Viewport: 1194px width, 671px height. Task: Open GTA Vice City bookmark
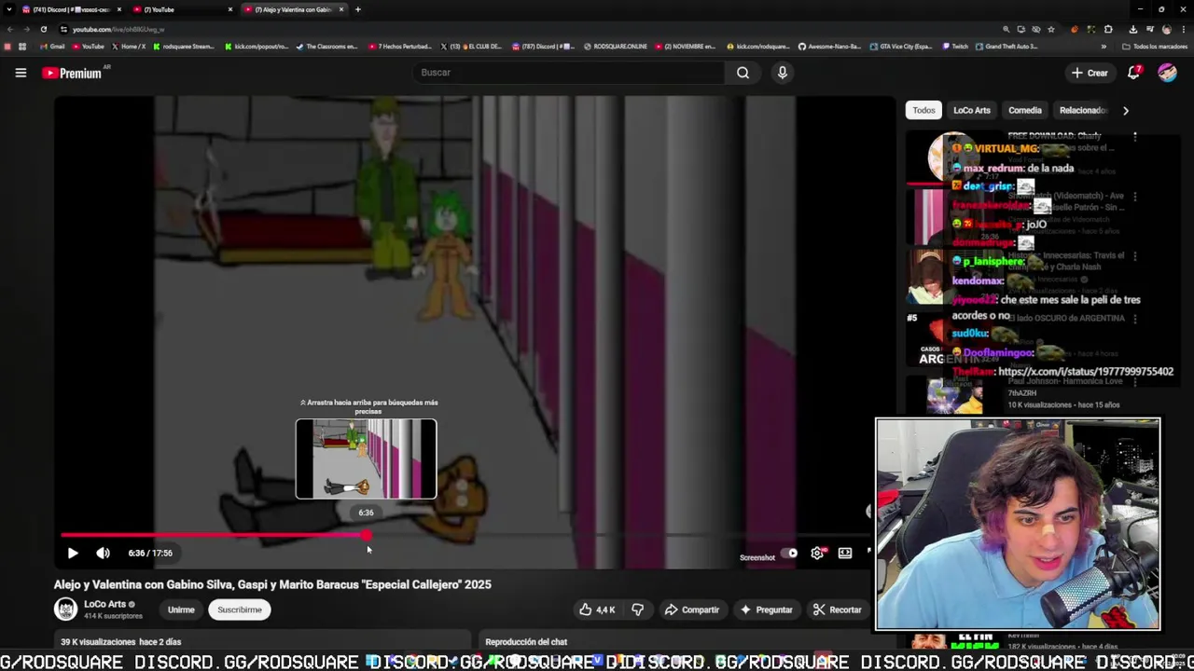click(901, 47)
